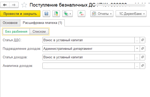Click the Провести и закрыть button
The image size is (150, 97).
[x=20, y=14]
